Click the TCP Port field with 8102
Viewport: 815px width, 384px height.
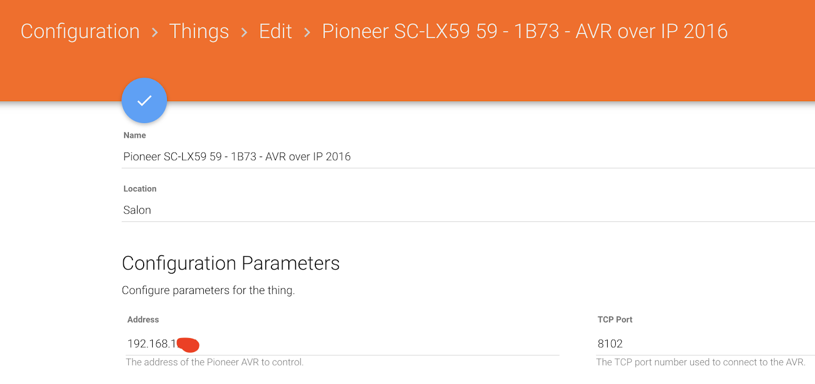pyautogui.click(x=703, y=344)
